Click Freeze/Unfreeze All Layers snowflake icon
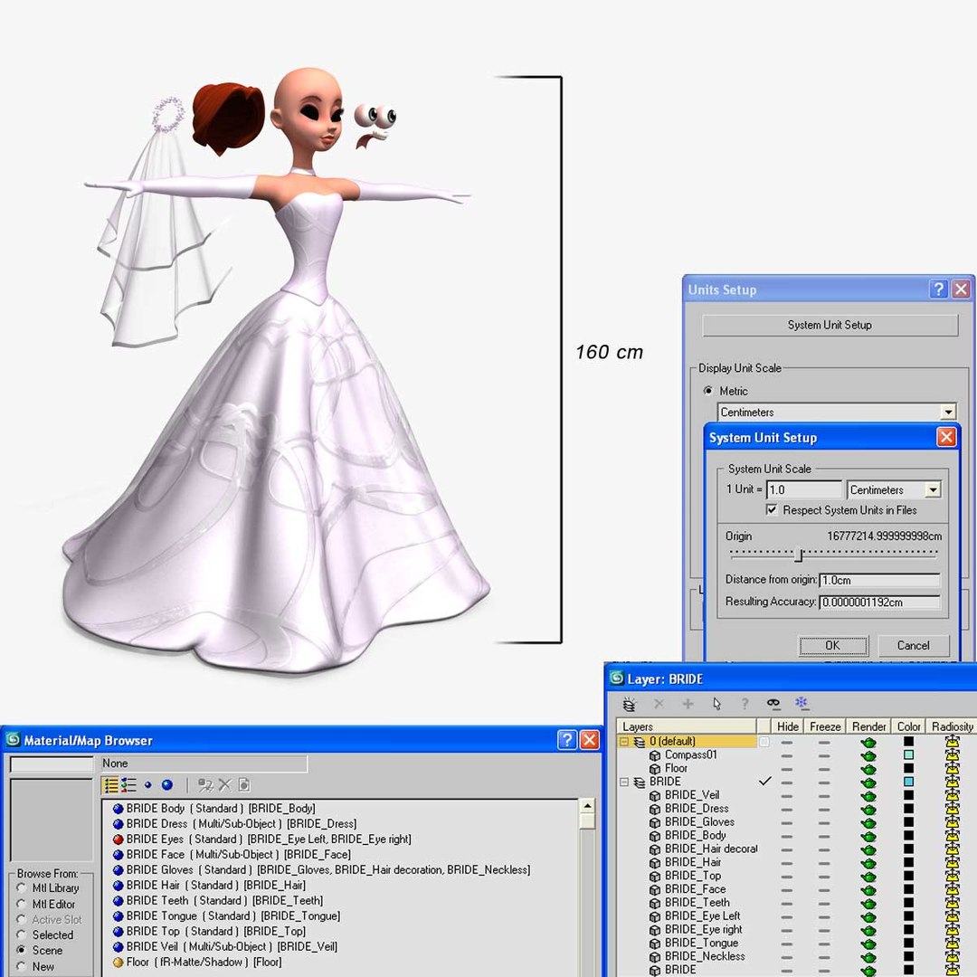Image resolution: width=977 pixels, height=977 pixels. point(801,703)
